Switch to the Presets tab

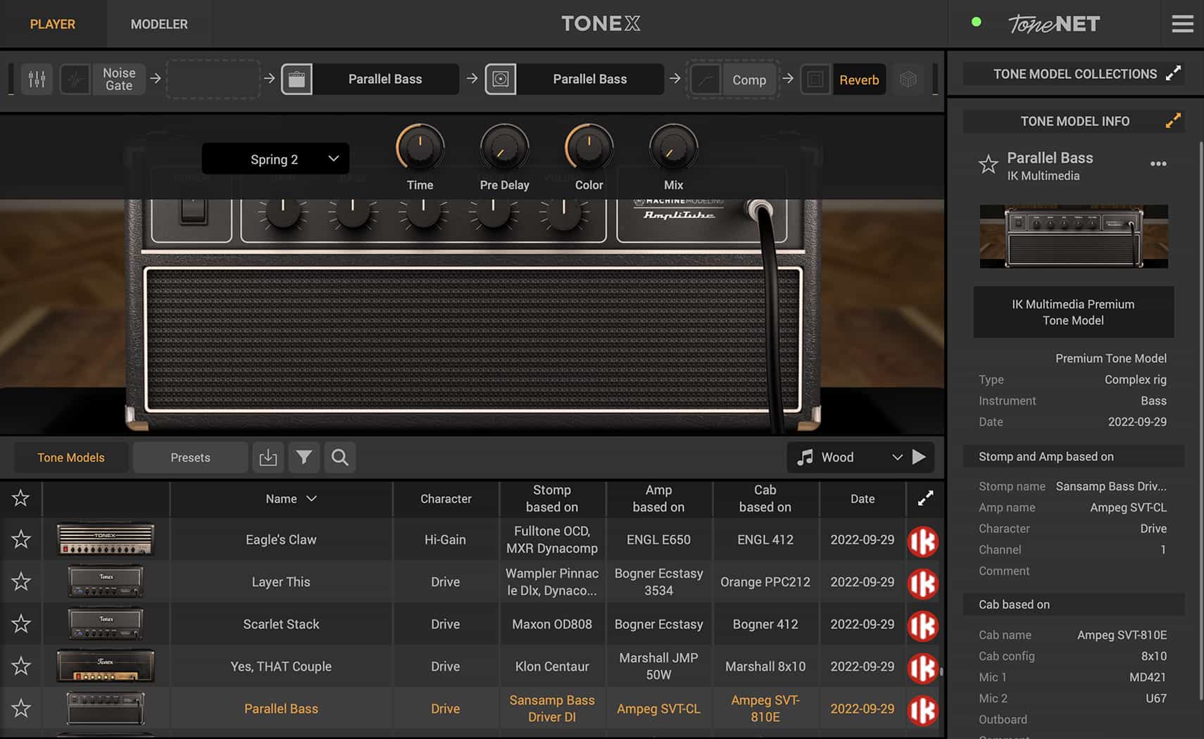click(x=189, y=457)
